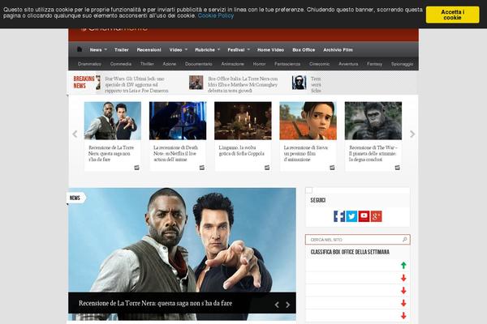The width and height of the screenshot is (487, 324).
Task: Open the YouTube channel icon
Action: tap(364, 216)
